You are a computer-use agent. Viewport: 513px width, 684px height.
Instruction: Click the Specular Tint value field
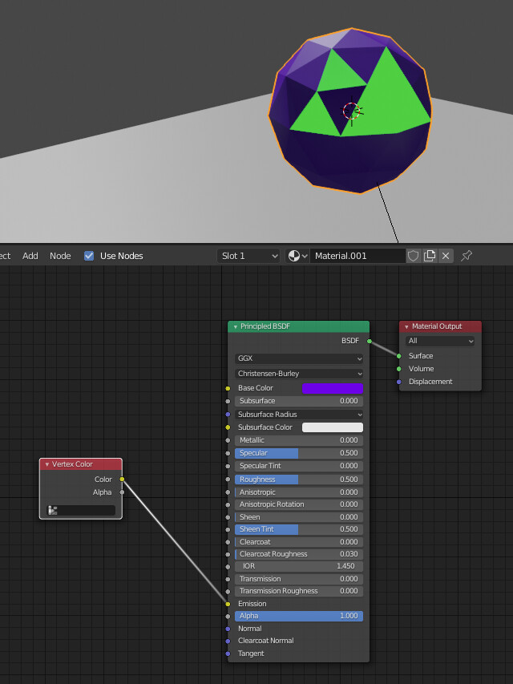click(x=299, y=466)
